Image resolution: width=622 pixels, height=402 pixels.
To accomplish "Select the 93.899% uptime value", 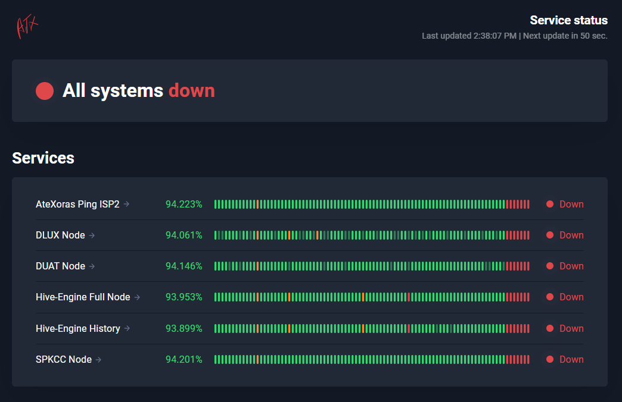I will pos(184,328).
